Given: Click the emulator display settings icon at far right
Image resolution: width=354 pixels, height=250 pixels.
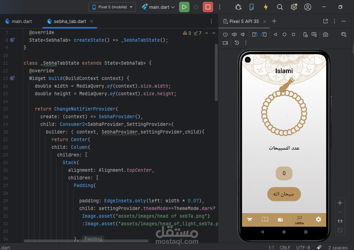Looking at the screenshot, I should coord(344,34).
